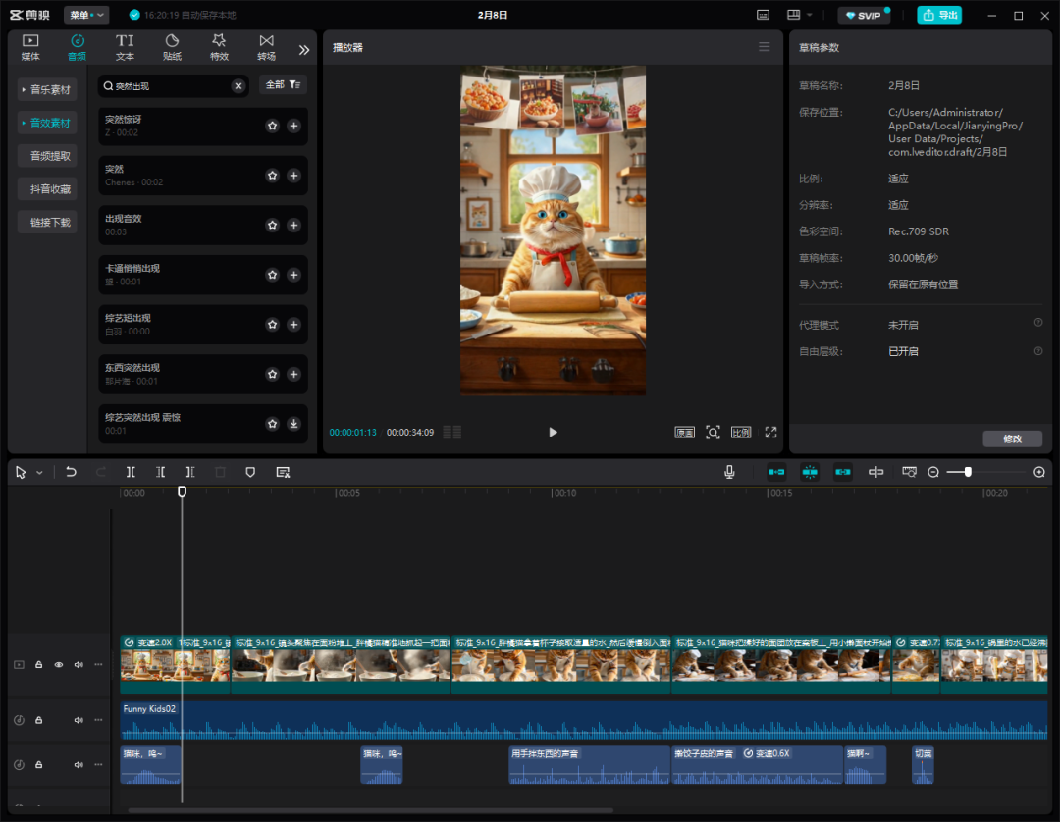Click the 修改 button in draft parameters
The image size is (1060, 822).
pos(1012,438)
